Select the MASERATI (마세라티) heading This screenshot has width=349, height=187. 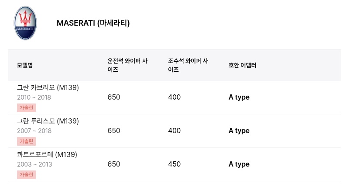click(93, 23)
